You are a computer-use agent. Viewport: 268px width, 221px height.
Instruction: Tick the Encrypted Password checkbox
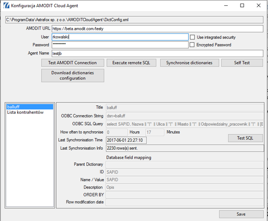[x=192, y=45]
